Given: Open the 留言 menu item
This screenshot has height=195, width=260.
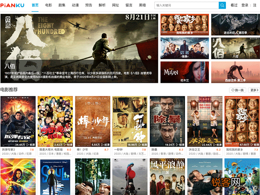Looking at the screenshot, I should click(x=129, y=5).
